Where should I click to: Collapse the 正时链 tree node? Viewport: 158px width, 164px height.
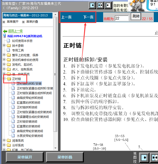pos(4,79)
